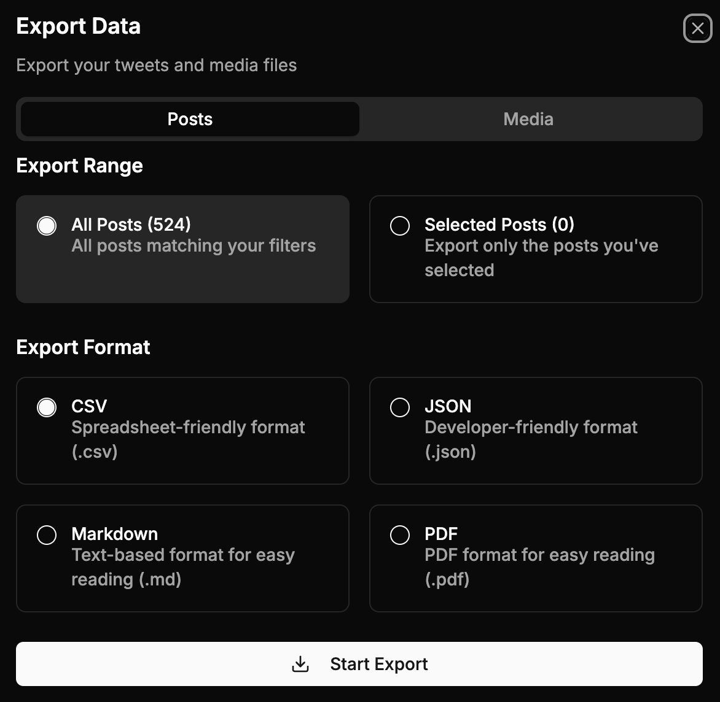The width and height of the screenshot is (720, 702).
Task: Pick the JSON format radio button
Action: tap(400, 407)
